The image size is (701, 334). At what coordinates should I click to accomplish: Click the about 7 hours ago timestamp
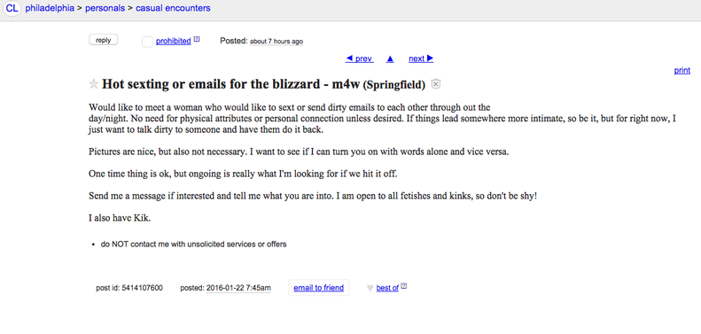click(277, 42)
